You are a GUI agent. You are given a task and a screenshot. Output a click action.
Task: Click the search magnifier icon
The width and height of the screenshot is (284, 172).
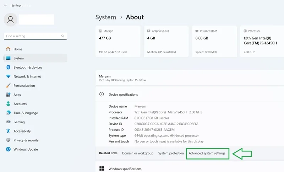(63, 36)
